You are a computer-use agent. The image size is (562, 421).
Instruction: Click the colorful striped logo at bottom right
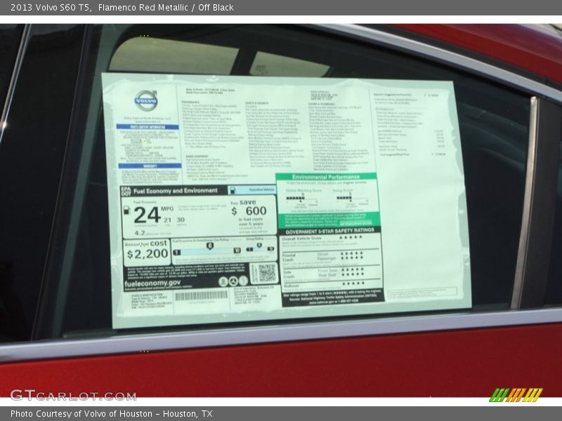[x=516, y=394]
